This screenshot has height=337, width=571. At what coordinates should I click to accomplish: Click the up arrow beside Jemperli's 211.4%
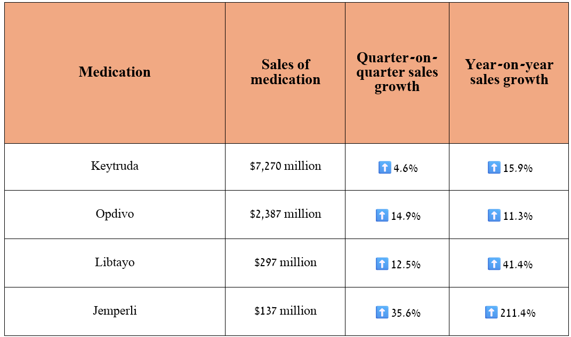pyautogui.click(x=491, y=313)
